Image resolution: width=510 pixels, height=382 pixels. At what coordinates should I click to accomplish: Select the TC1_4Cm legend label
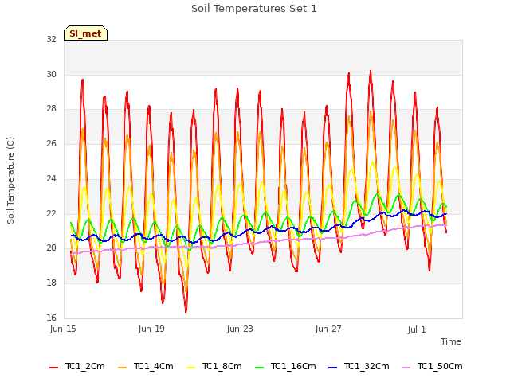[x=154, y=366]
